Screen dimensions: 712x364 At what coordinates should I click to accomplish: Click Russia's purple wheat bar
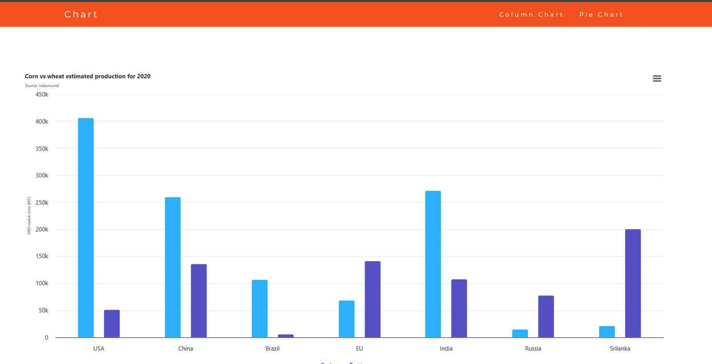[546, 316]
